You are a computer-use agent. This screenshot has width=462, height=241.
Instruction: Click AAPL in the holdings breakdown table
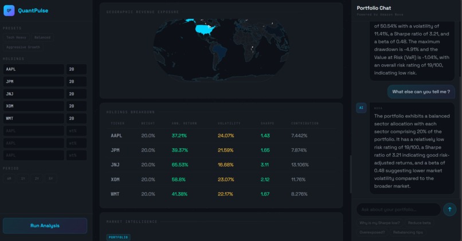click(x=116, y=136)
